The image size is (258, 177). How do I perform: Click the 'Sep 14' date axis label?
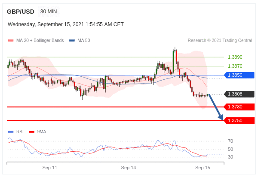pos(129,168)
